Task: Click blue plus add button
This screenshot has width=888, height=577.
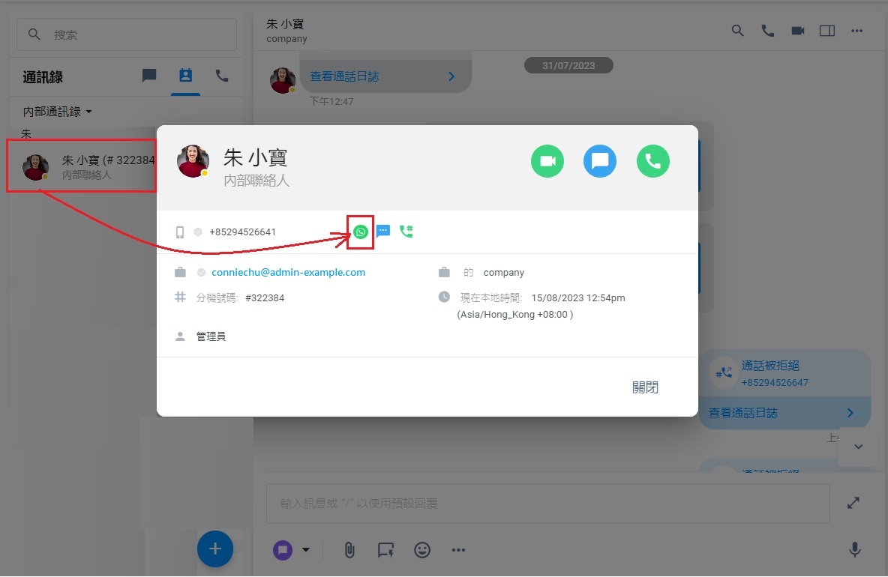Action: tap(215, 549)
